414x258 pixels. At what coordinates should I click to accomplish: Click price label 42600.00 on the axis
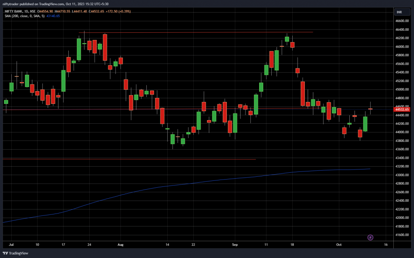402,192
